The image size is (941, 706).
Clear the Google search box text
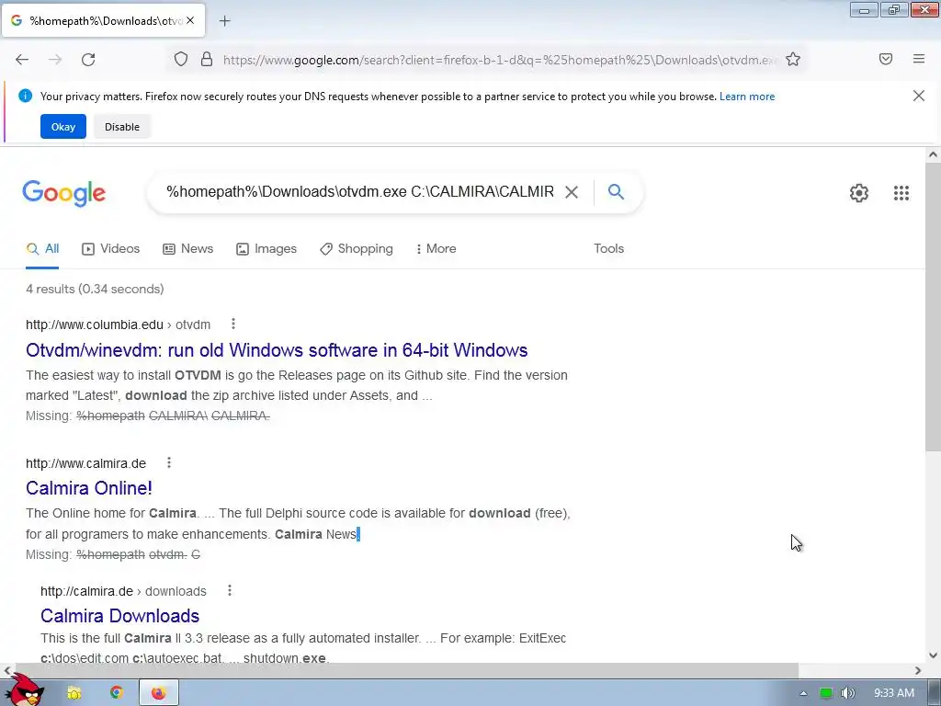coord(572,192)
